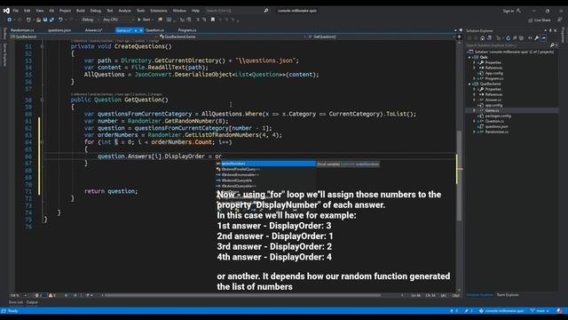Click the Save All toolbar icon

click(x=51, y=20)
